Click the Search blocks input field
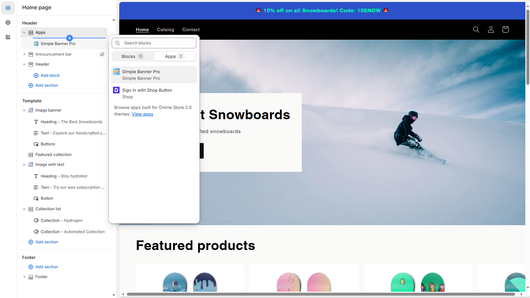The width and height of the screenshot is (530, 298). tap(154, 43)
